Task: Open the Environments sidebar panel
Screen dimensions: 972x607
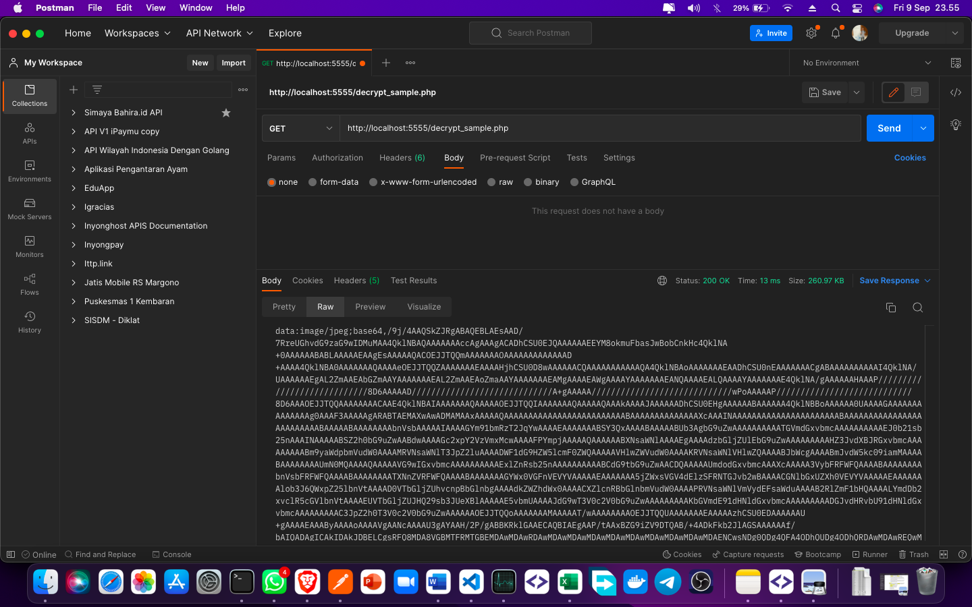Action: pos(30,171)
